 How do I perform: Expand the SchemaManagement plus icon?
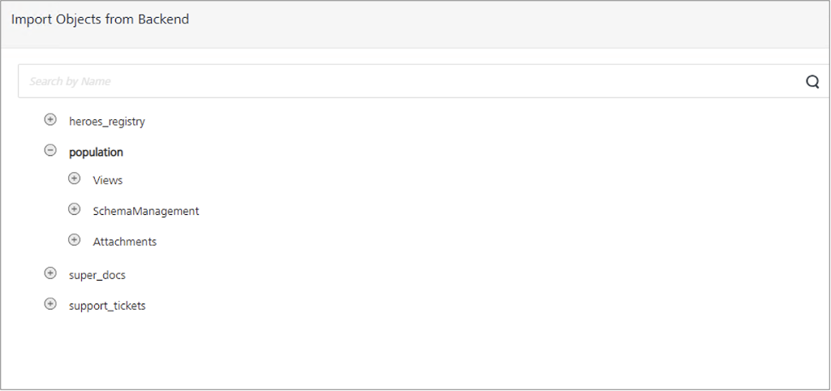[75, 210]
